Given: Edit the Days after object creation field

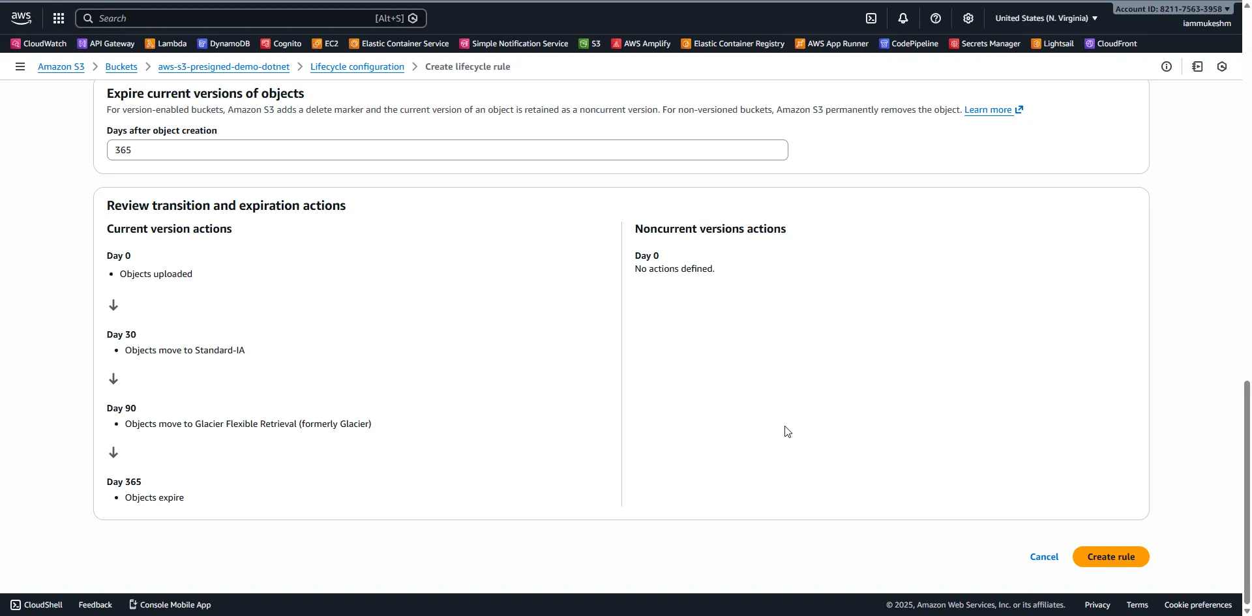Looking at the screenshot, I should pyautogui.click(x=447, y=150).
